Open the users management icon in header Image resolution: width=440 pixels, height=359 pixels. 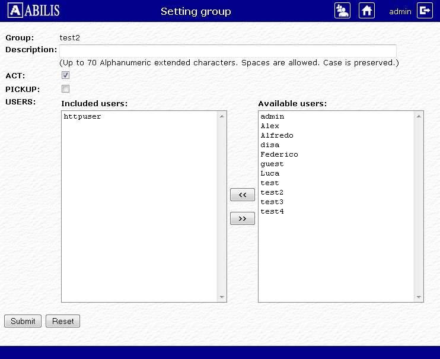342,11
